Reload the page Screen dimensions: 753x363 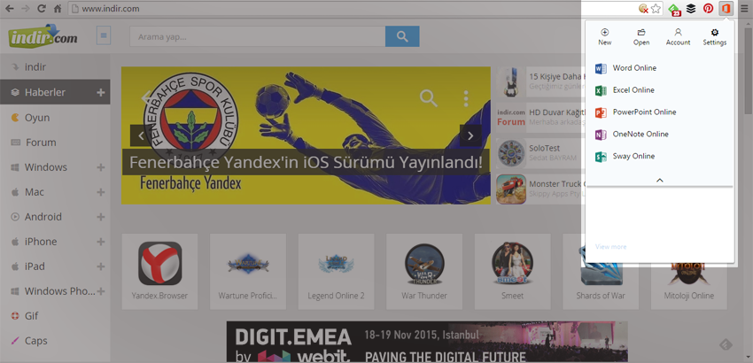click(42, 8)
